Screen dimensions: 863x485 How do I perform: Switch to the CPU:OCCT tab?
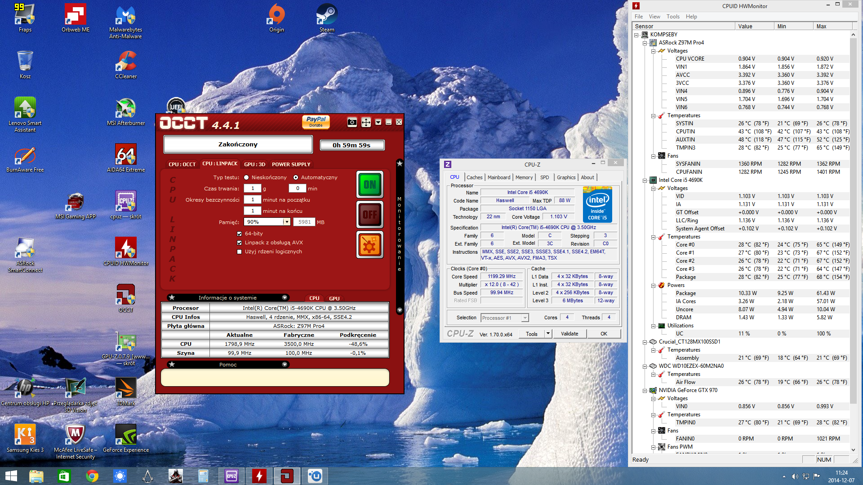tap(182, 164)
